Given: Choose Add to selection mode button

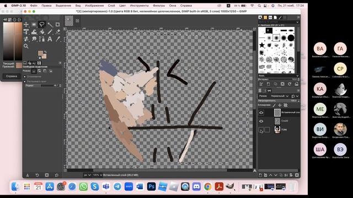Looking at the screenshot, I should click(39, 71).
